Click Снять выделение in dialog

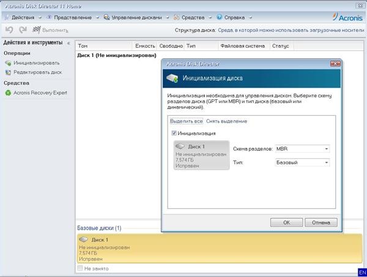click(226, 121)
